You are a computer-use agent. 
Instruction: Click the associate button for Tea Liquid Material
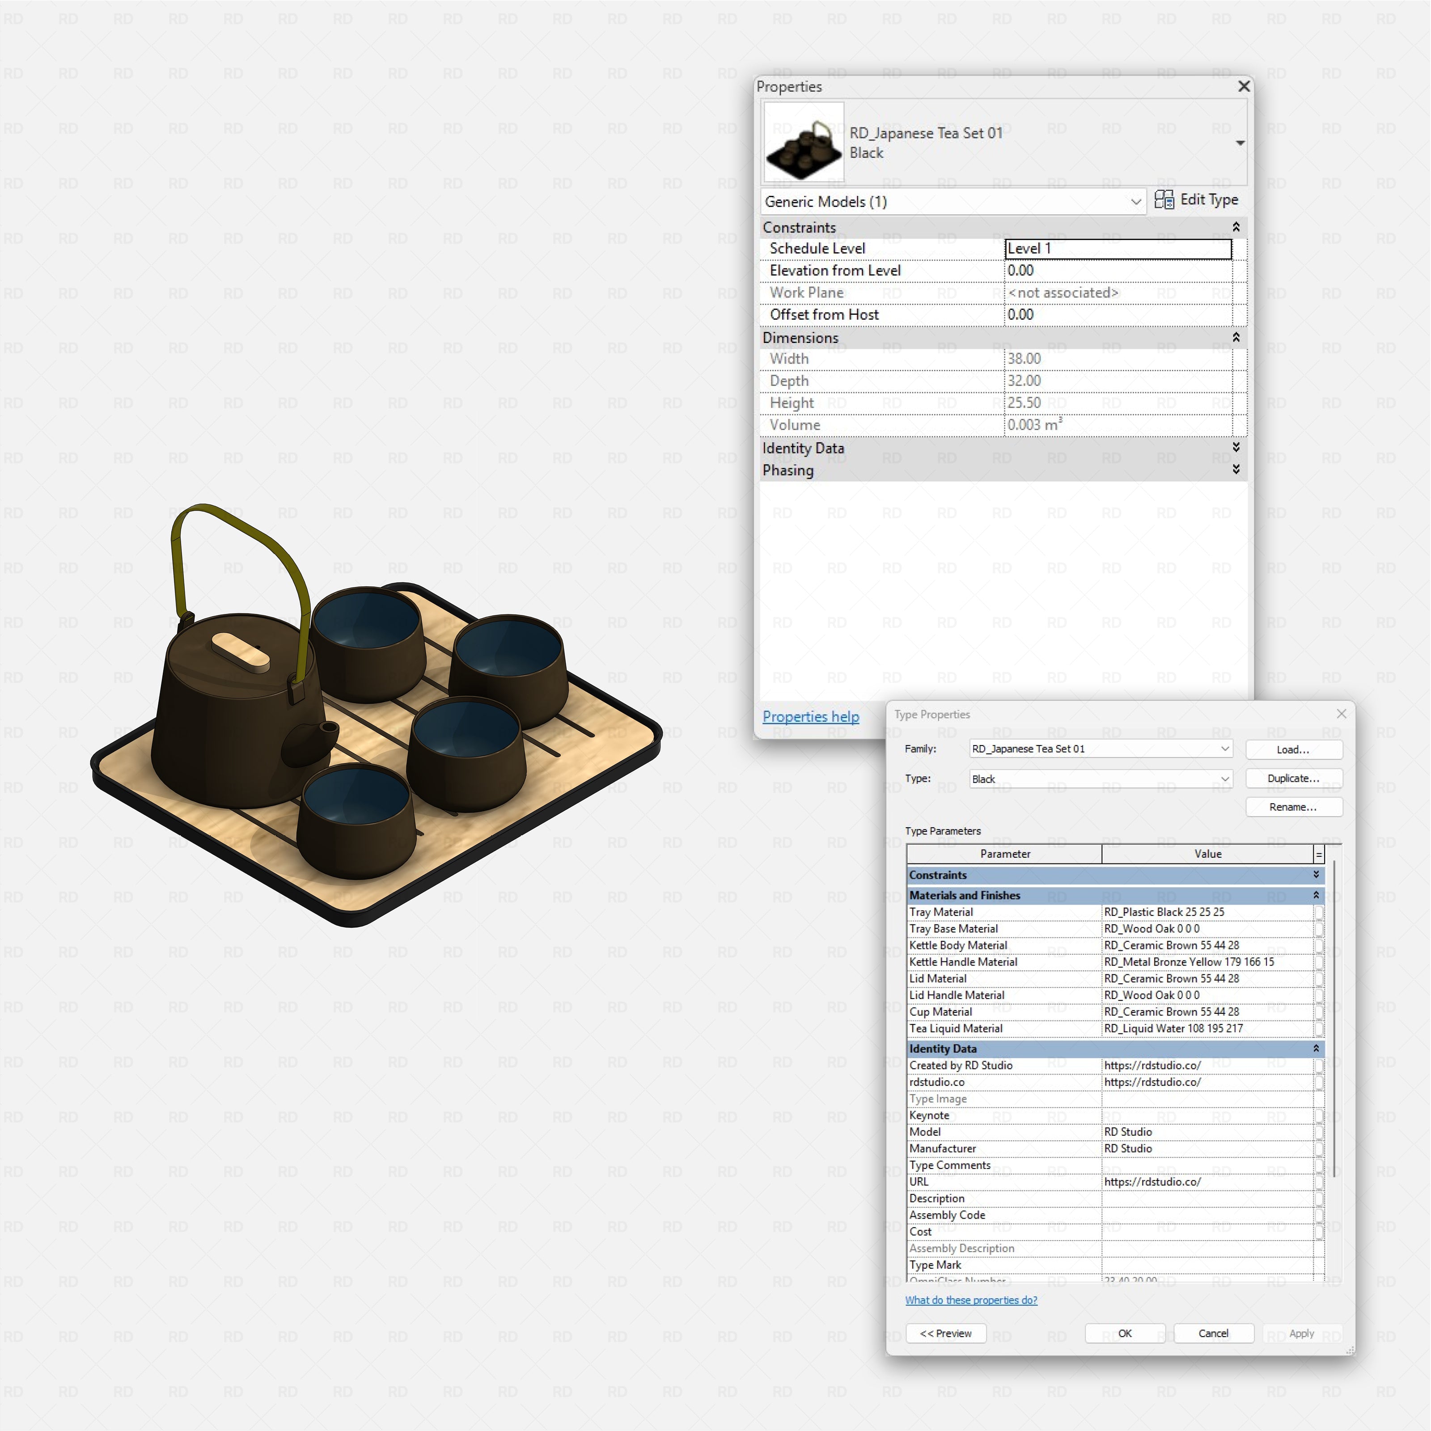click(1318, 1029)
